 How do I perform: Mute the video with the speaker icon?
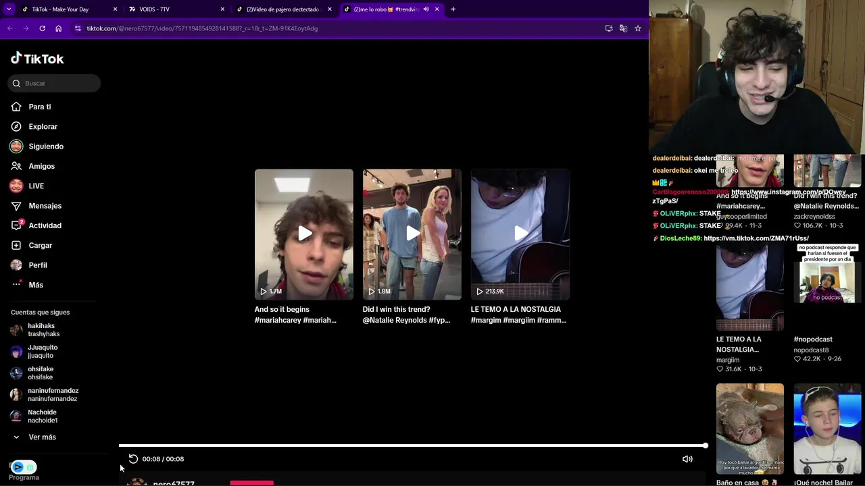tap(687, 459)
